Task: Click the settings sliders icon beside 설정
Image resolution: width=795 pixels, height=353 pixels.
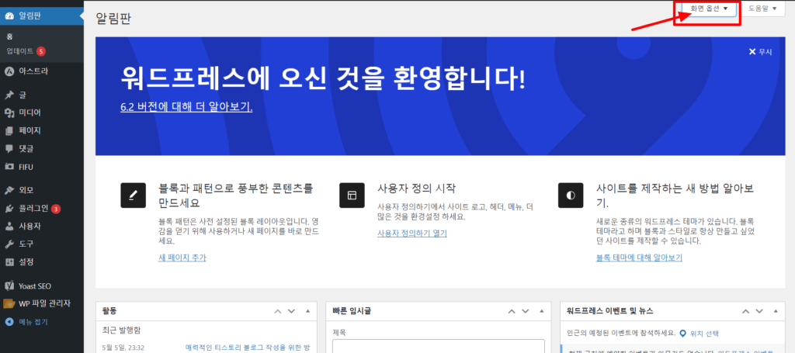Action: click(9, 261)
